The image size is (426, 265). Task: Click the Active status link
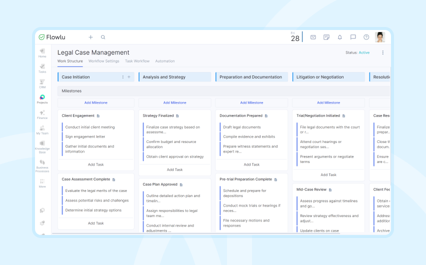pyautogui.click(x=364, y=52)
